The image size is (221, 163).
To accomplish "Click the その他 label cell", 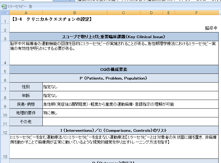I will (26, 122).
